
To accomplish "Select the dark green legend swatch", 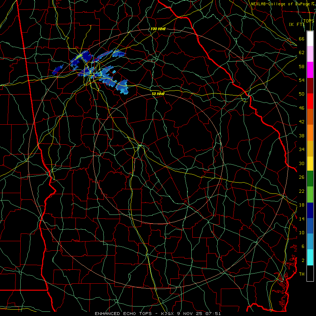I will (x=310, y=179).
